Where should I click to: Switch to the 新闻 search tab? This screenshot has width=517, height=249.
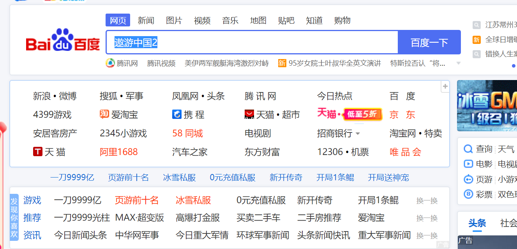[x=146, y=20]
